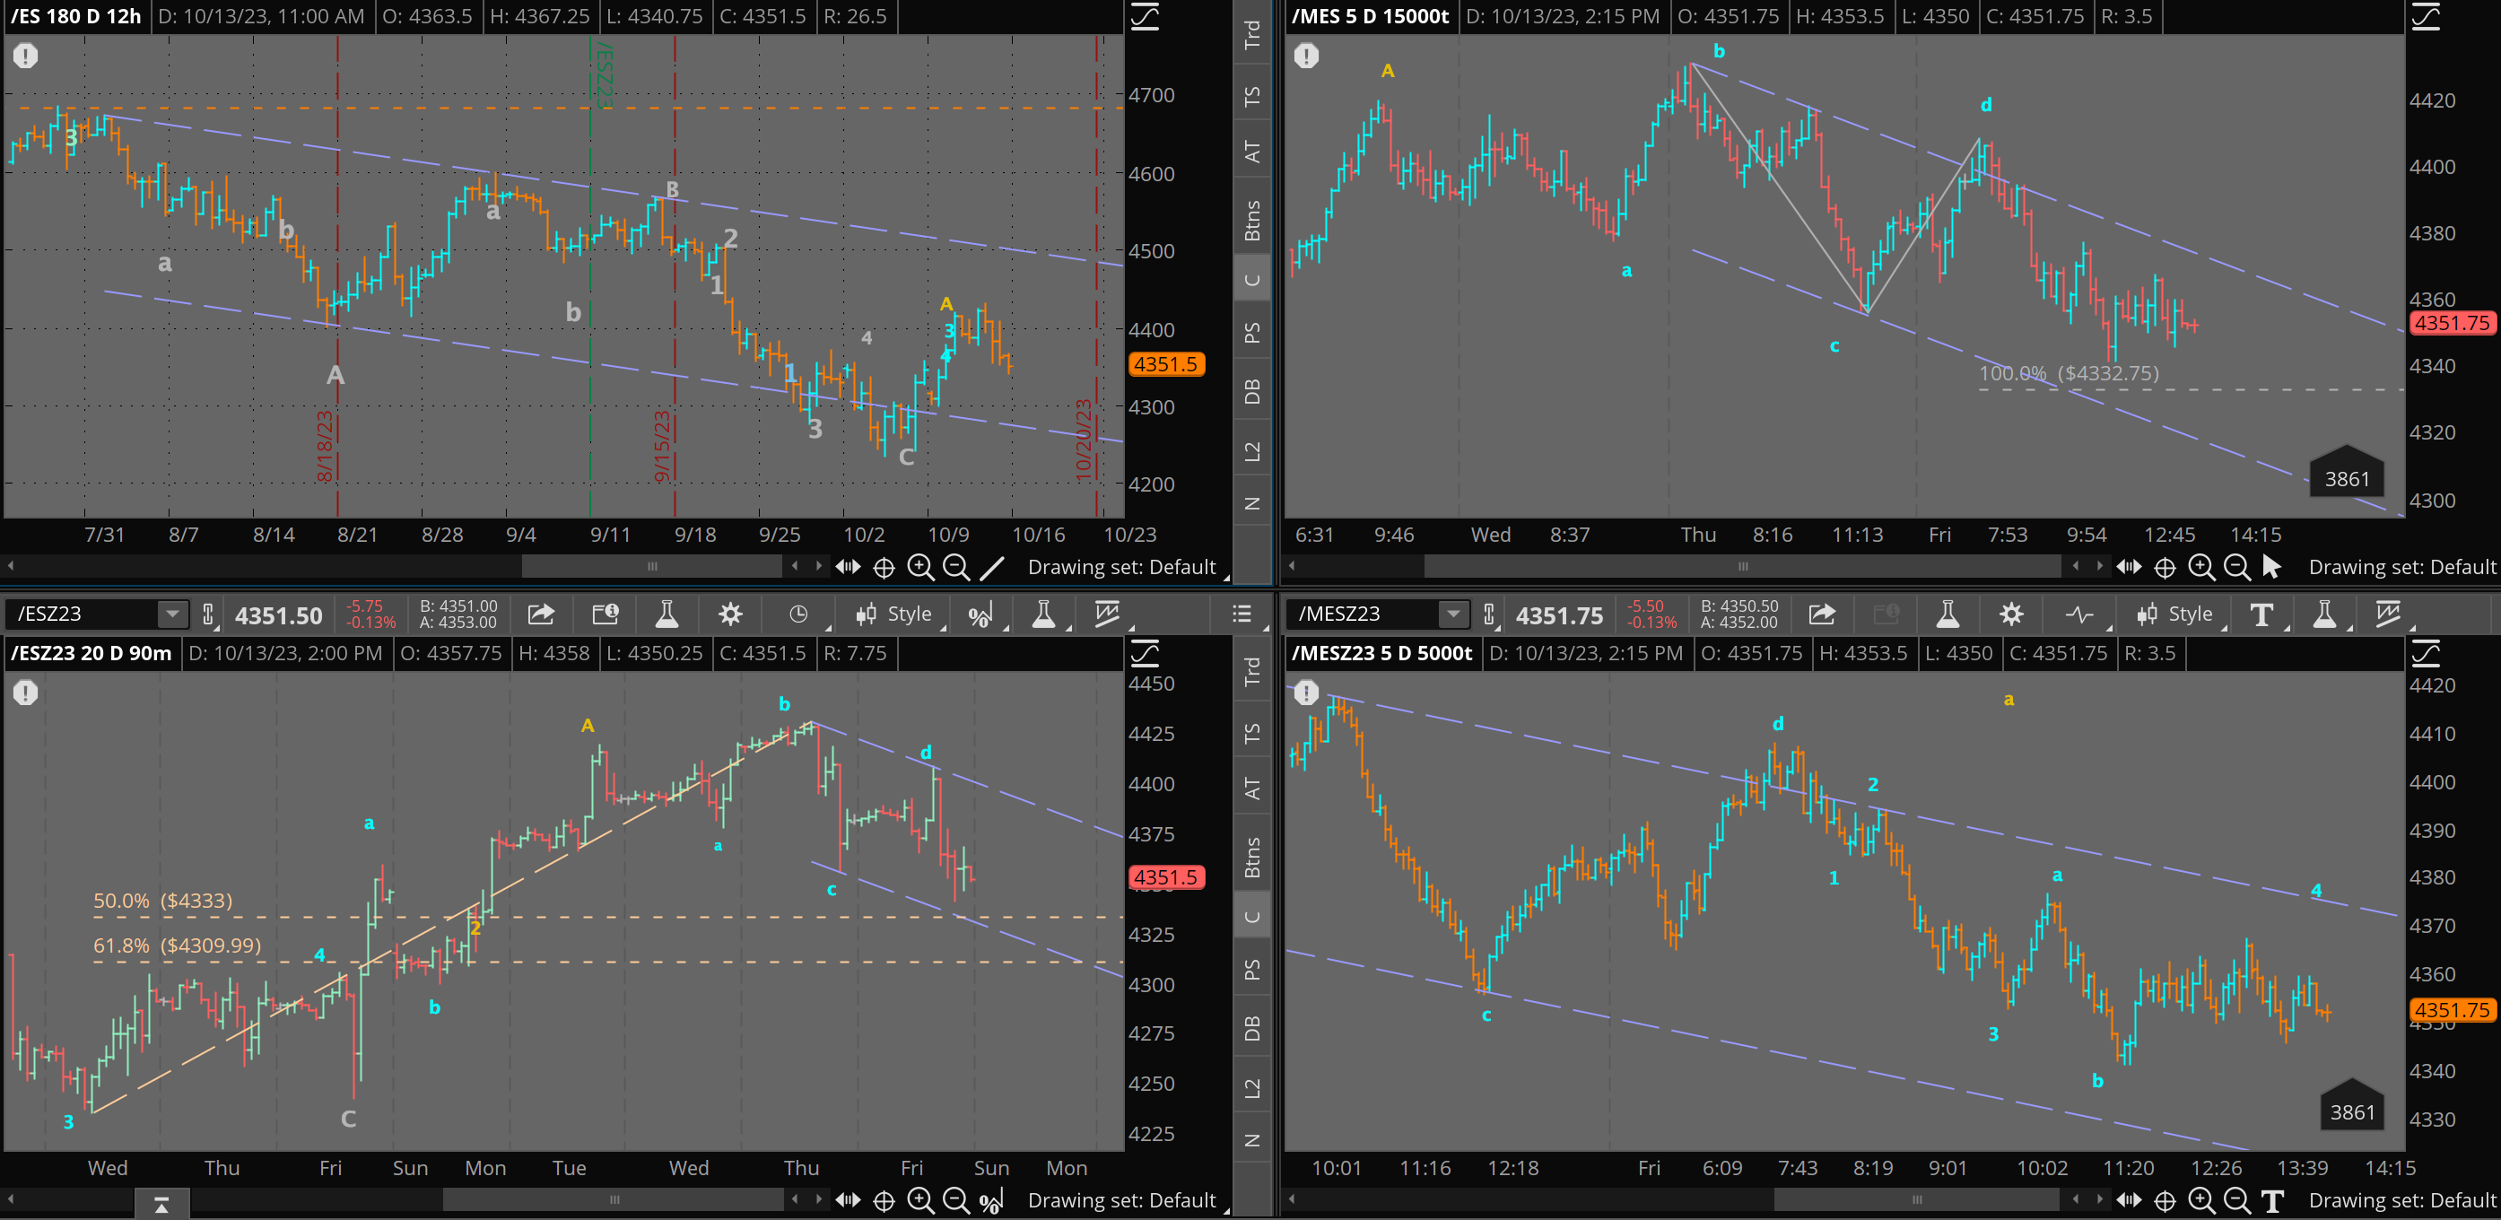This screenshot has width=2501, height=1220.
Task: Open the /ESZ23 symbol dropdown arrow
Action: click(x=172, y=614)
